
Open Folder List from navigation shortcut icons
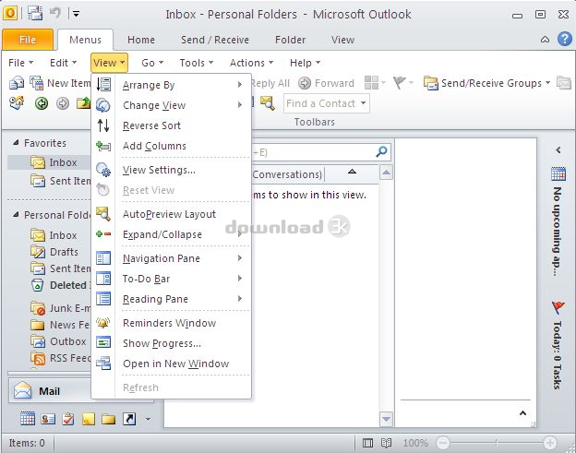(x=109, y=419)
